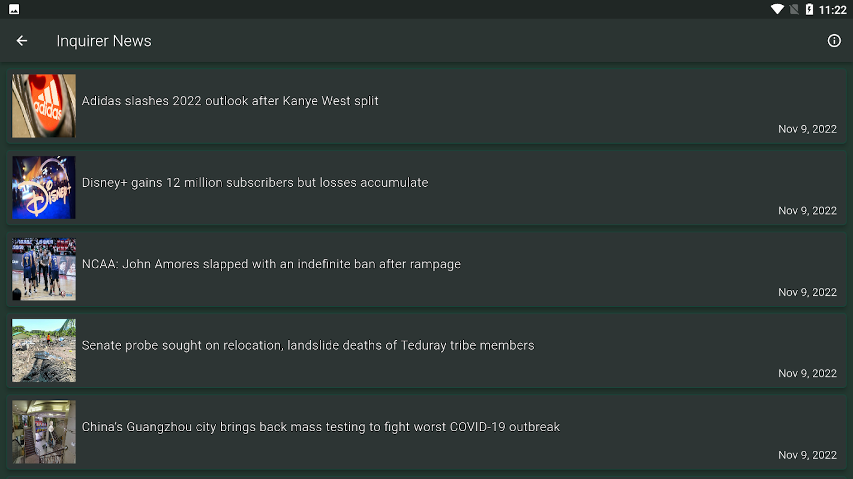This screenshot has width=853, height=479.
Task: Tap the no-SIM signal icon
Action: point(794,10)
